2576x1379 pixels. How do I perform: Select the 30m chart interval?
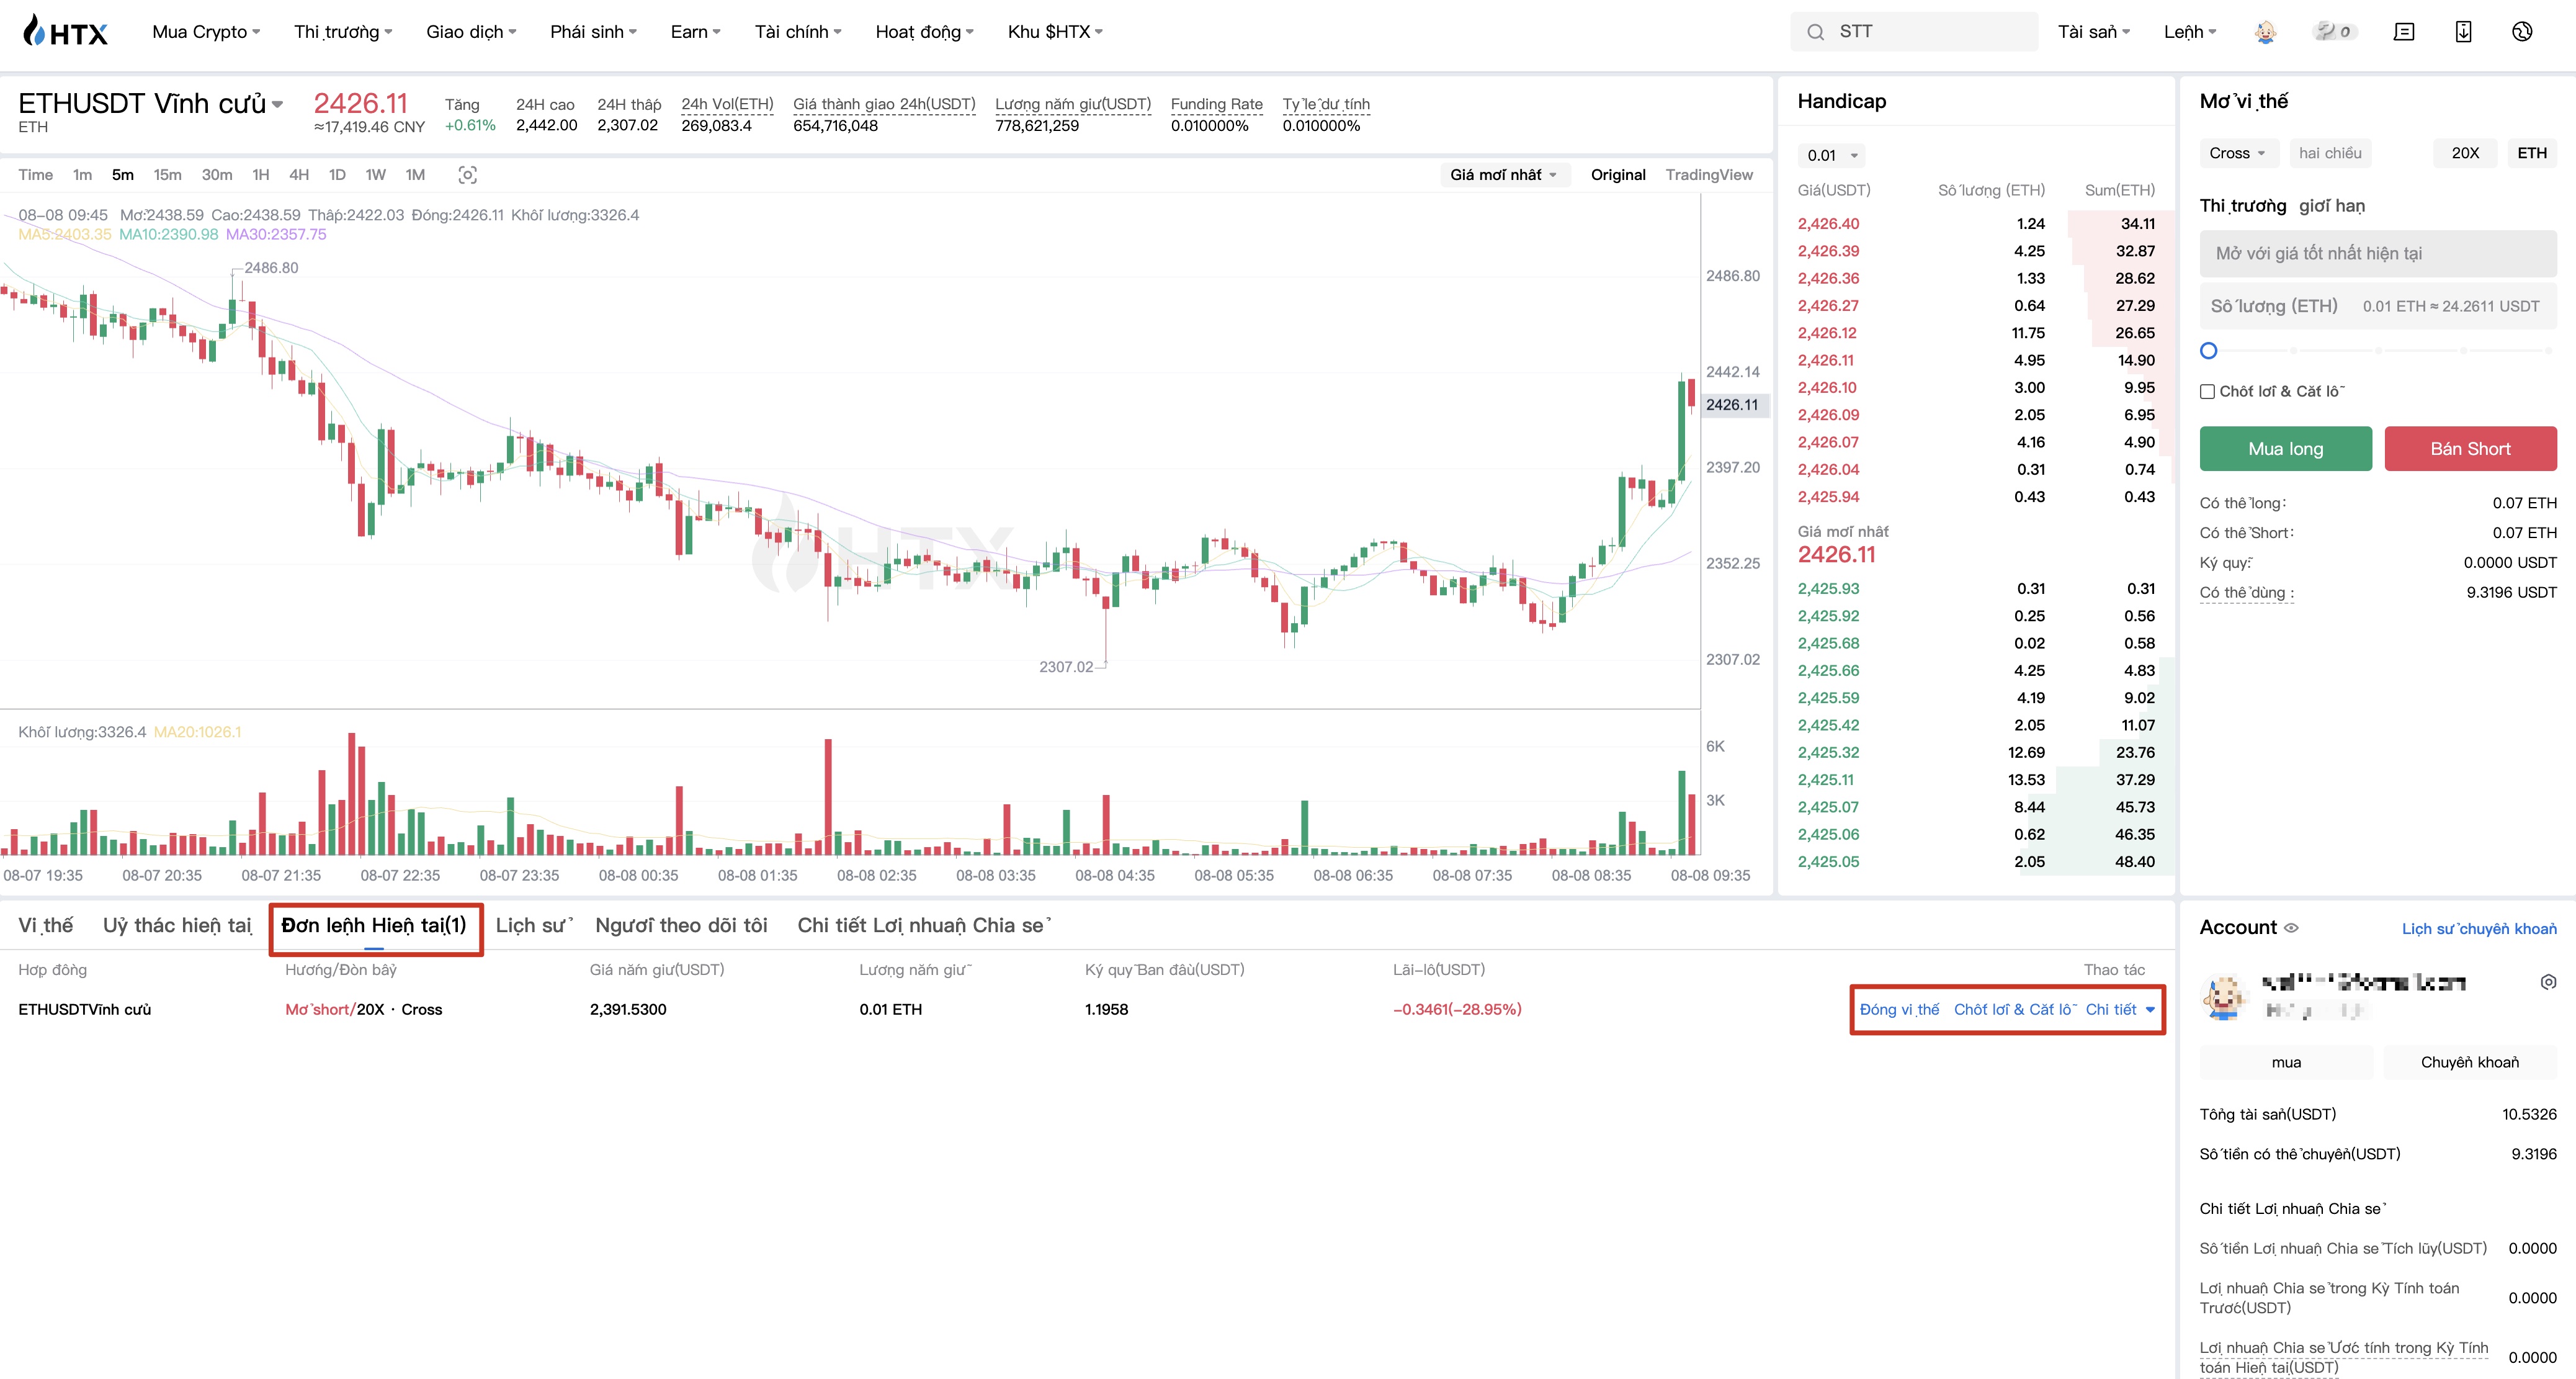(217, 175)
